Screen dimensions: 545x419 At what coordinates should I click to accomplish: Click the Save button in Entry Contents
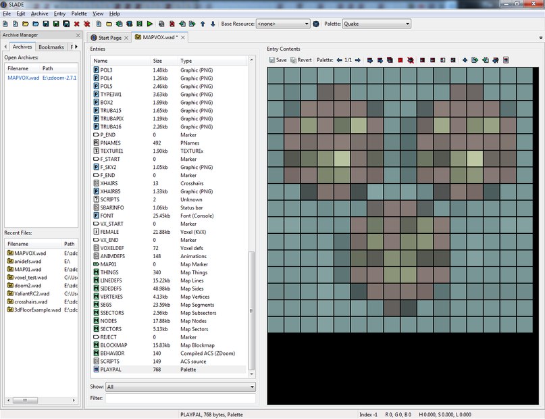278,60
